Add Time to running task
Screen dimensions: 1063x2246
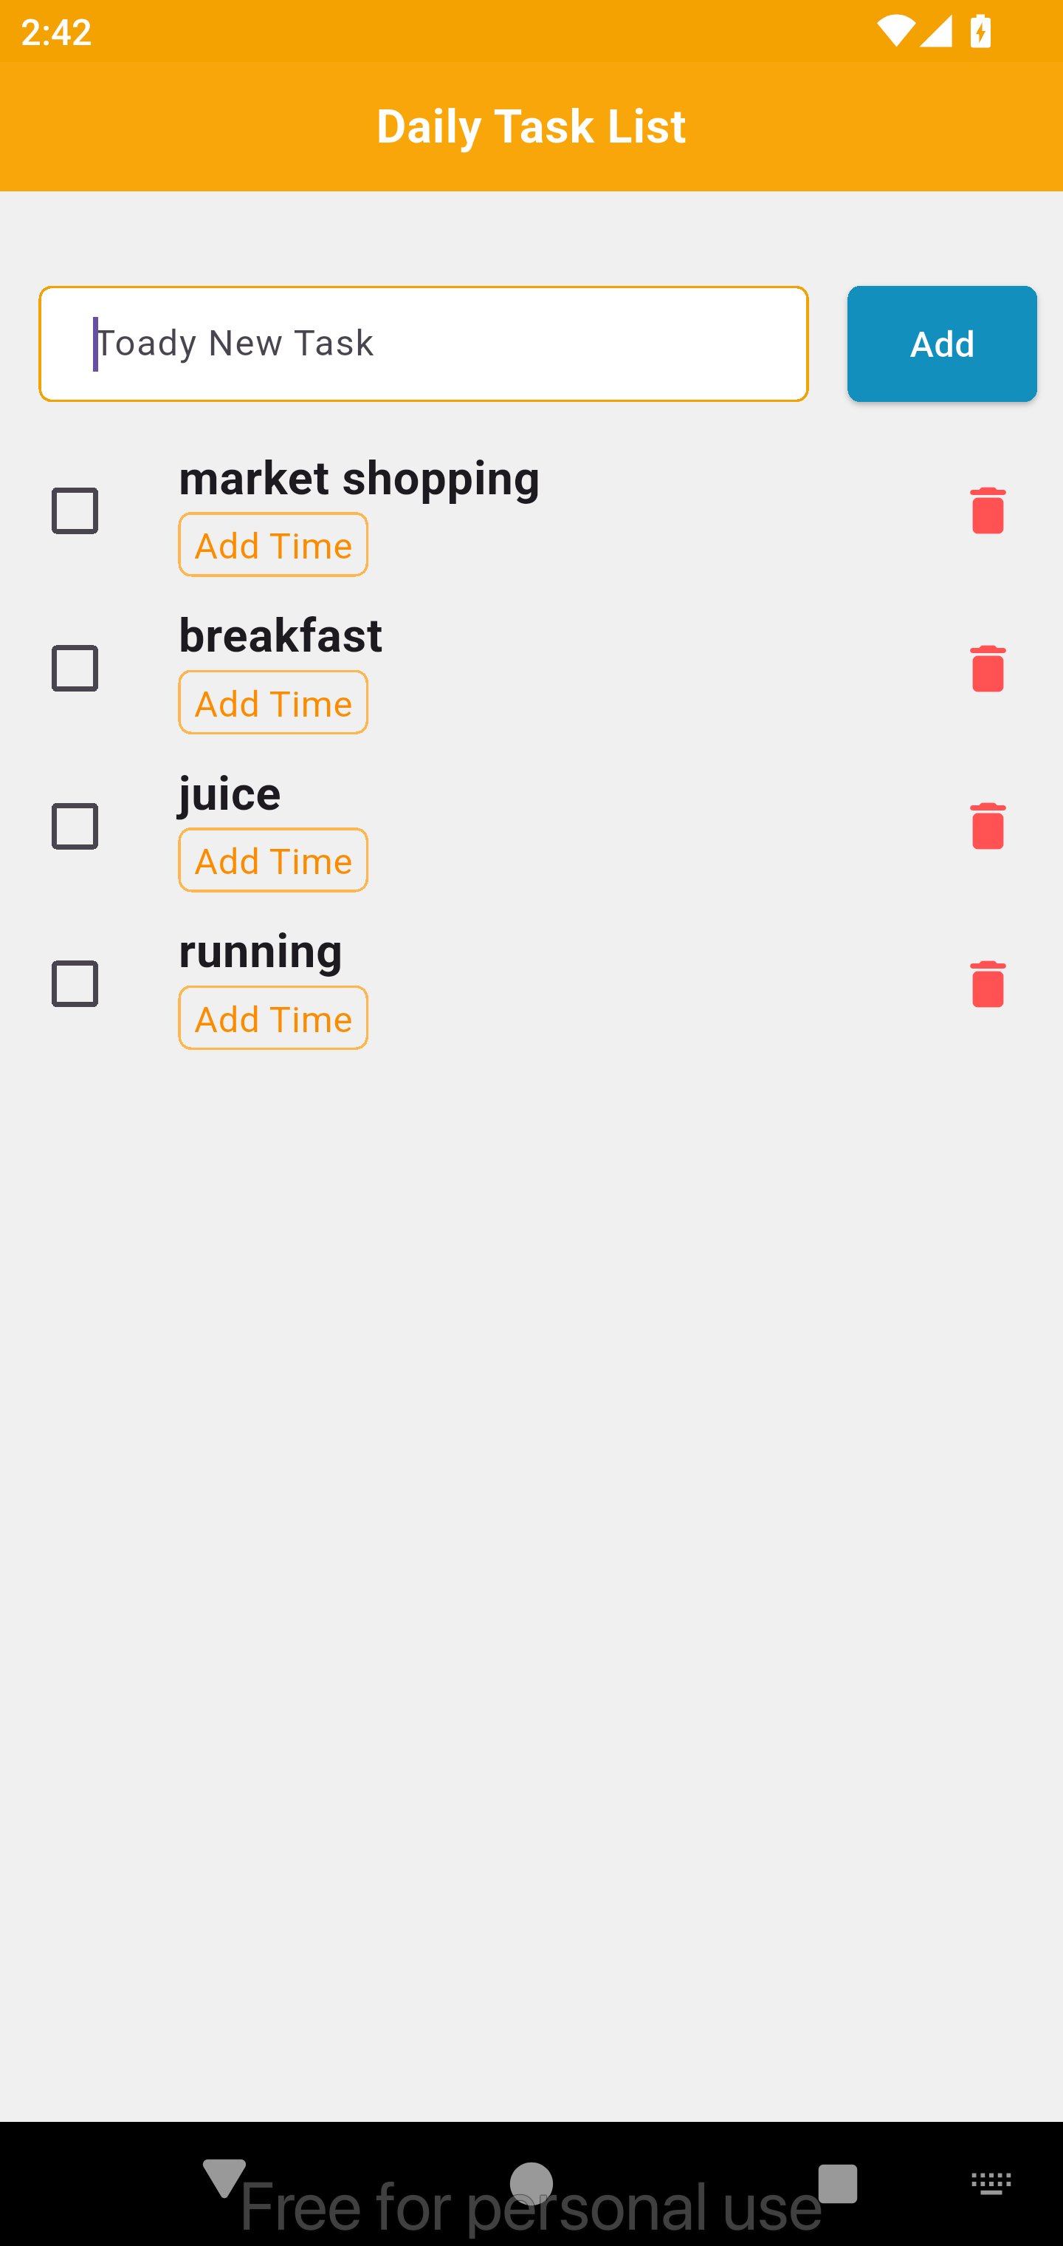[x=272, y=1018]
